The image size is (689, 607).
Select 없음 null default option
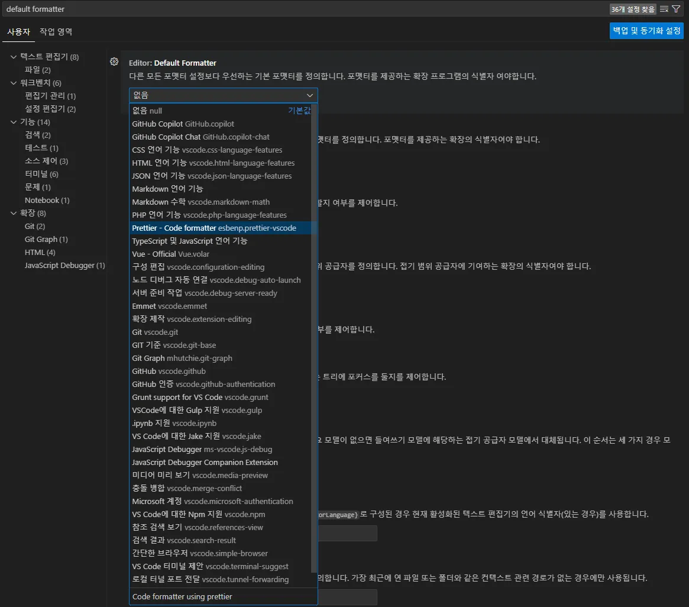tap(221, 111)
